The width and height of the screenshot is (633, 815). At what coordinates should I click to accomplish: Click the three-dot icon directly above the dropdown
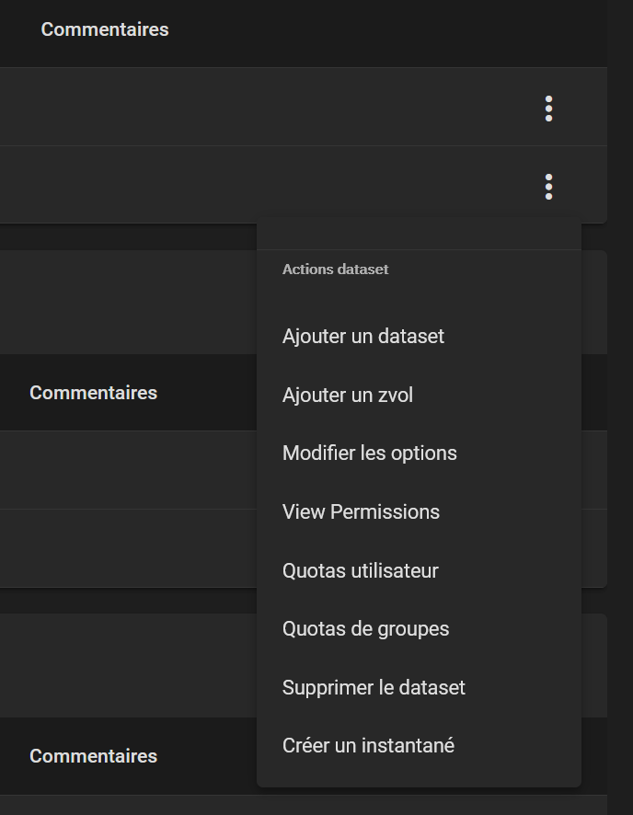(x=548, y=187)
